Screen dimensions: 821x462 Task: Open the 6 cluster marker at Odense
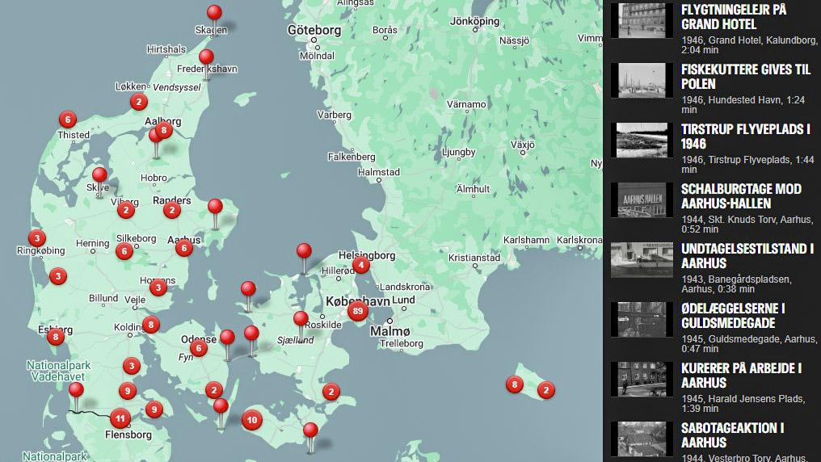199,348
